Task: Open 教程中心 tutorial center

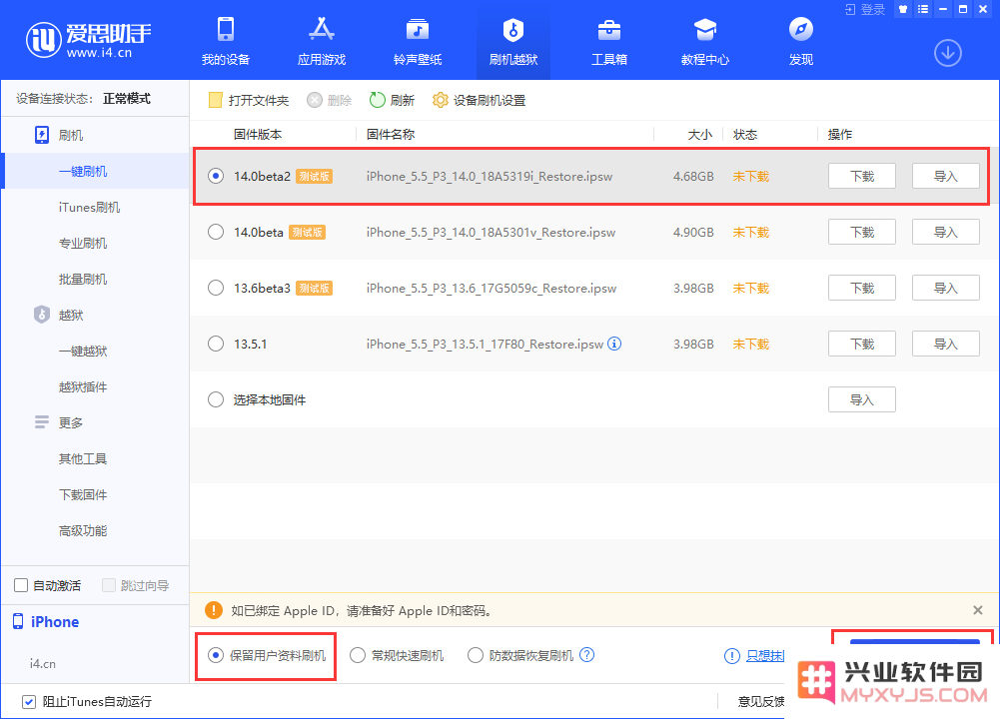Action: 705,42
